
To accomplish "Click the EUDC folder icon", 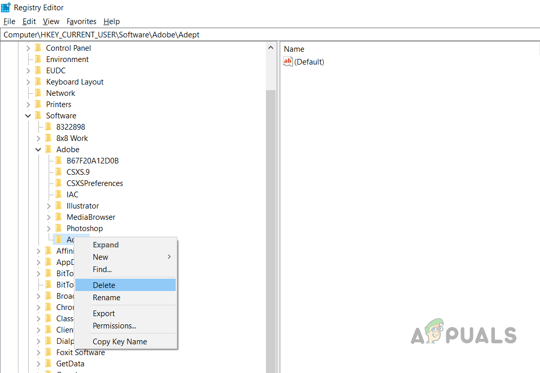I will tap(38, 71).
